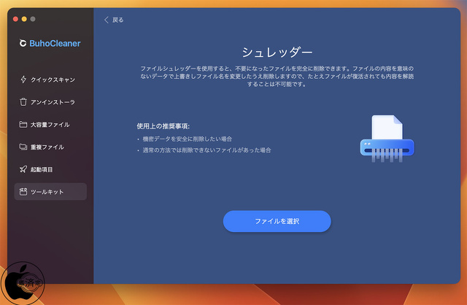The height and width of the screenshot is (305, 467).
Task: Select 重複ファイル sidebar item
Action: coord(50,147)
